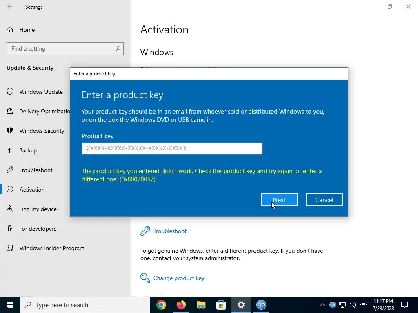Minimize the Settings window
Image resolution: width=418 pixels, height=313 pixels.
pos(371,7)
